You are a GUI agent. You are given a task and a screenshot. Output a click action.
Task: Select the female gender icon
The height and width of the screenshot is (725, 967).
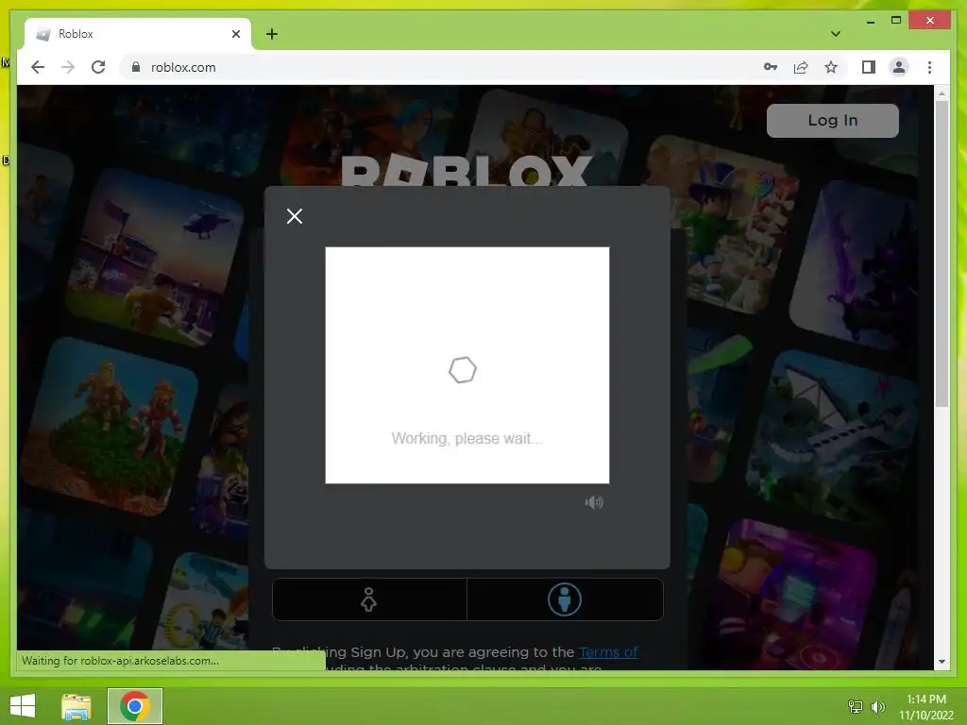click(x=369, y=599)
